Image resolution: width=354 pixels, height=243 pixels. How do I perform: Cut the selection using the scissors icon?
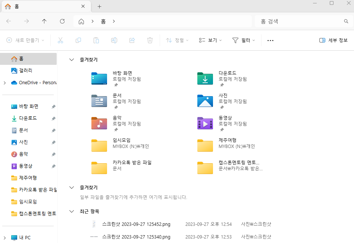point(60,40)
